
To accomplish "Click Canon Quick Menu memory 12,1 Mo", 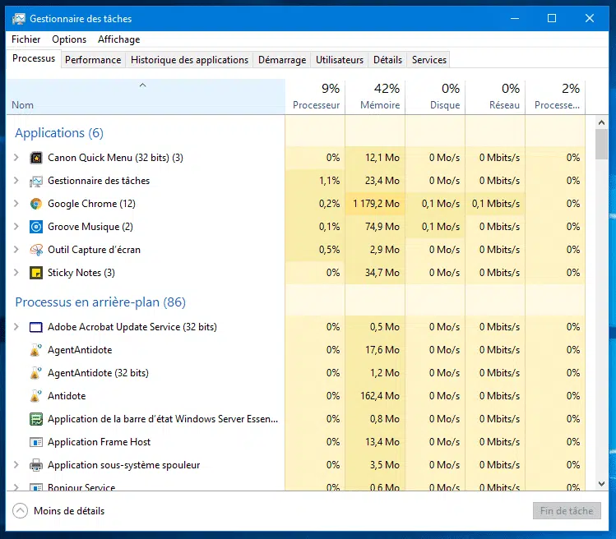I will click(x=382, y=158).
